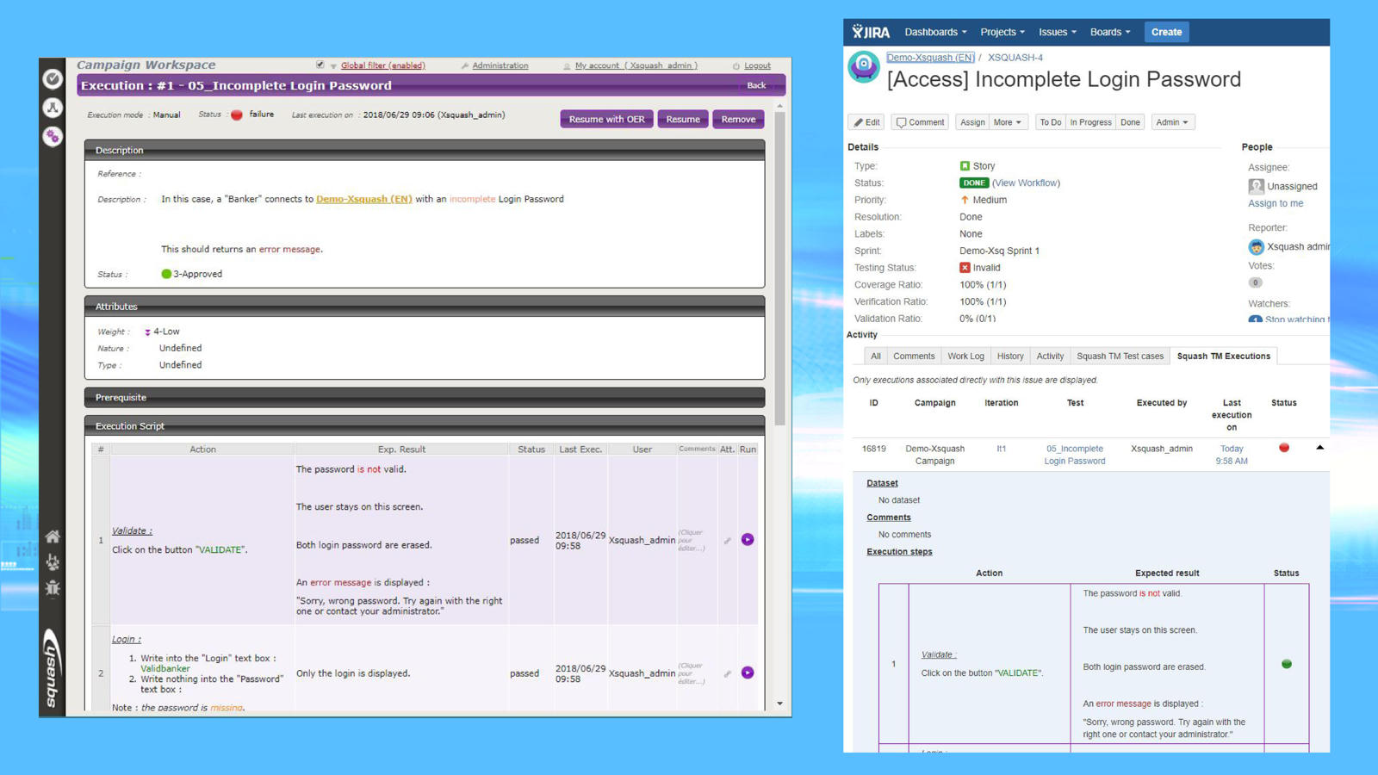Viewport: 1378px width, 775px height.
Task: Click the View Workflow link
Action: click(1026, 183)
